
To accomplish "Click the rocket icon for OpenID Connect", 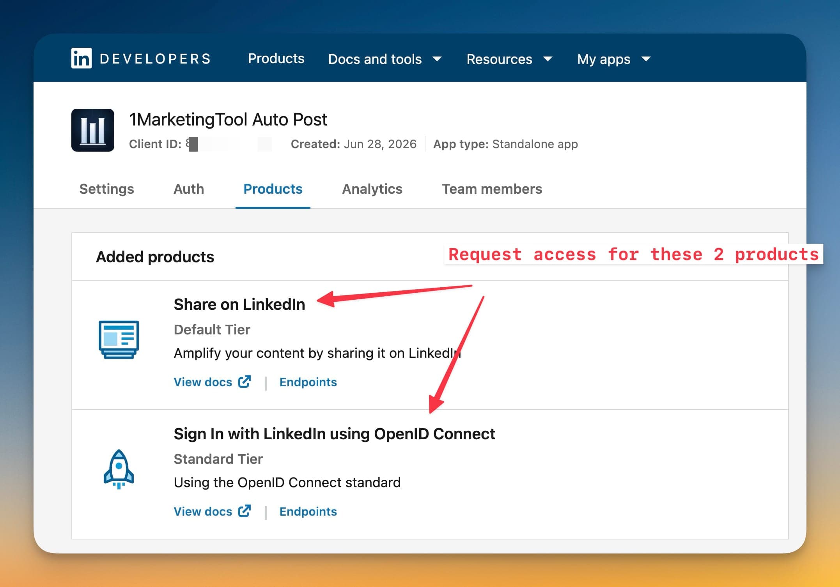I will pyautogui.click(x=119, y=469).
